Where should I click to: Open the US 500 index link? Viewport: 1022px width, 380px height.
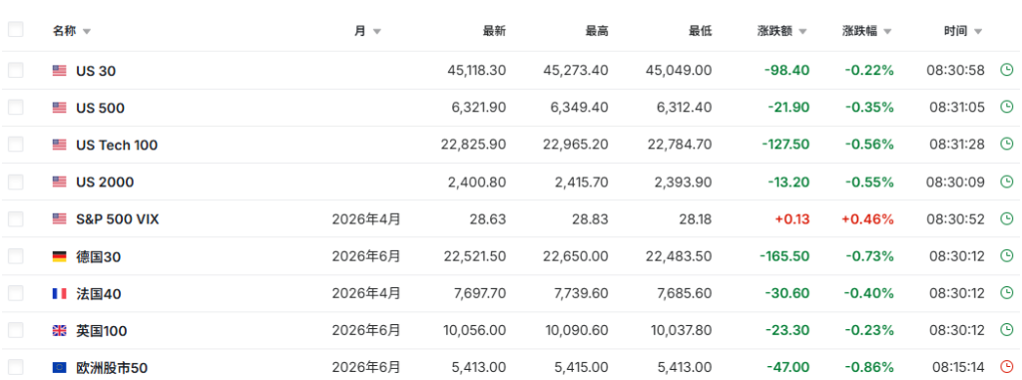click(x=101, y=108)
